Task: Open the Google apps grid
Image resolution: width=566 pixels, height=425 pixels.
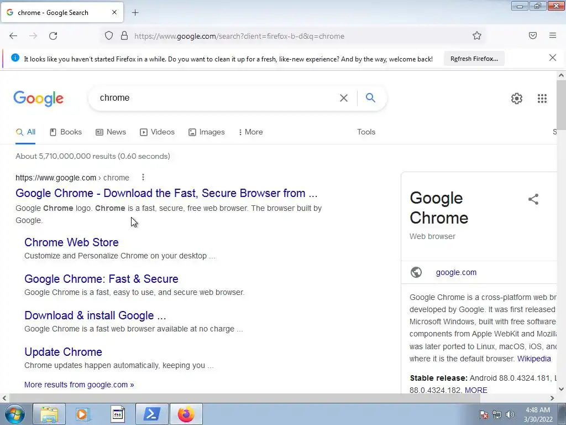Action: (x=542, y=99)
